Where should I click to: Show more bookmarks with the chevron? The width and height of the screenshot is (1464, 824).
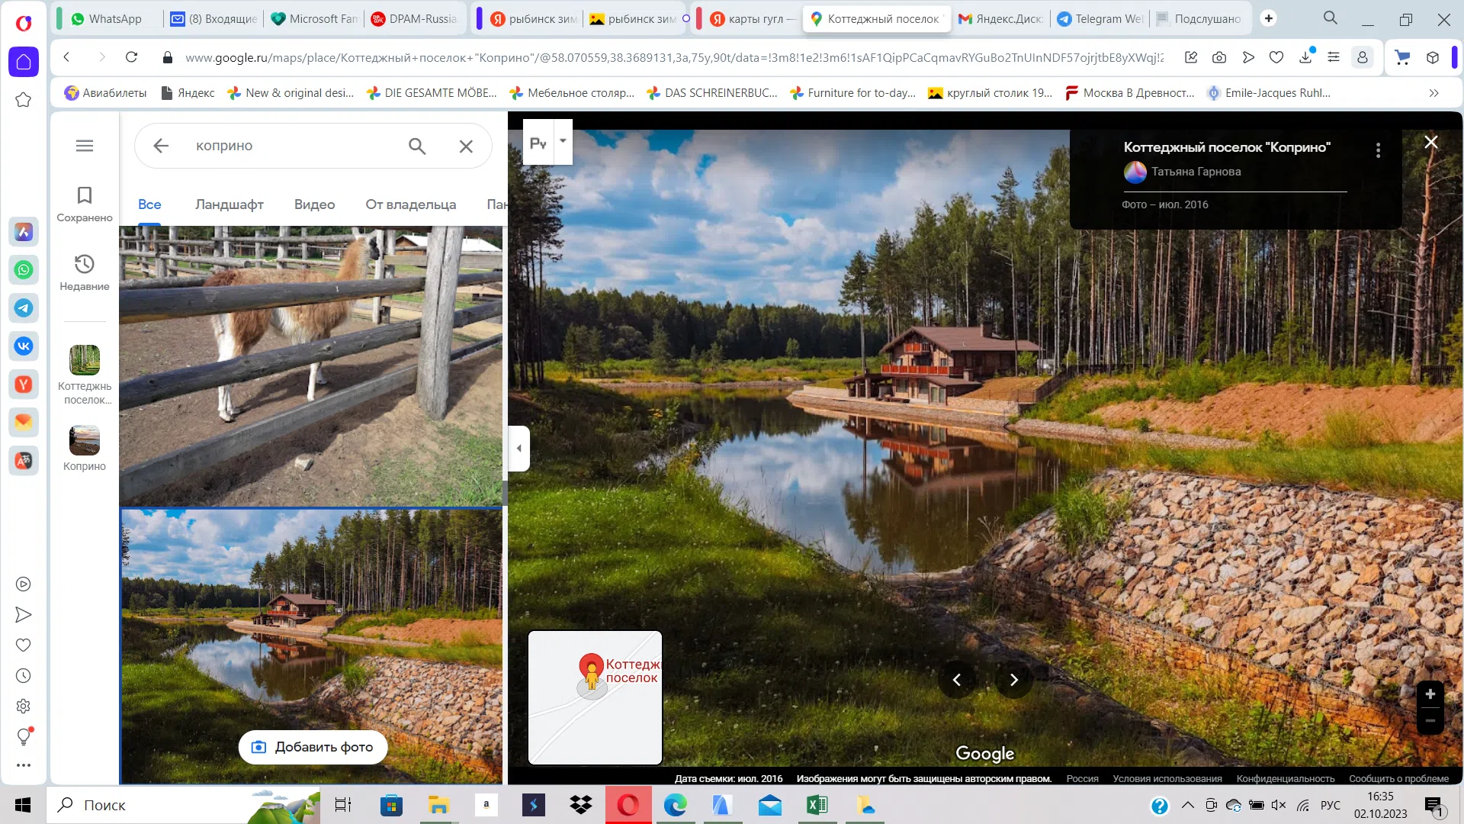[1434, 93]
